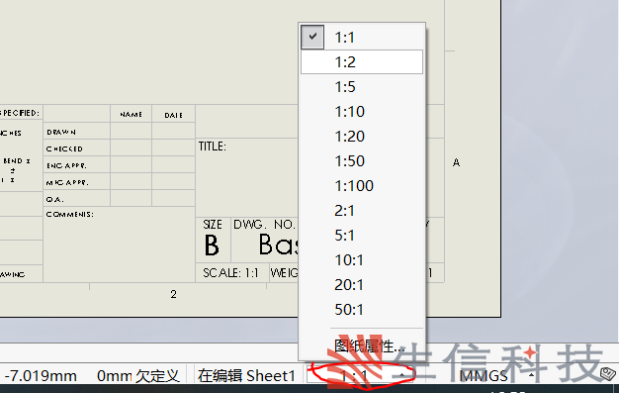Click the tag icon in status bar corner

607,373
